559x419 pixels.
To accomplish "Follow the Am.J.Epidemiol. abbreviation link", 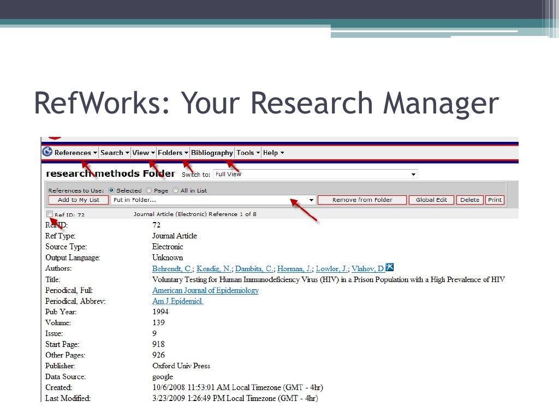I will (177, 301).
